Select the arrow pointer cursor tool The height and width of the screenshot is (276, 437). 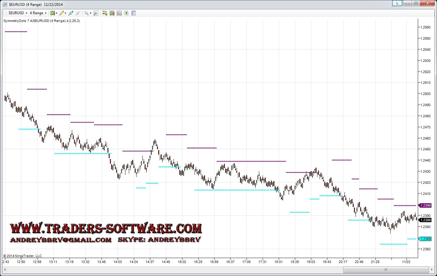pos(87,13)
